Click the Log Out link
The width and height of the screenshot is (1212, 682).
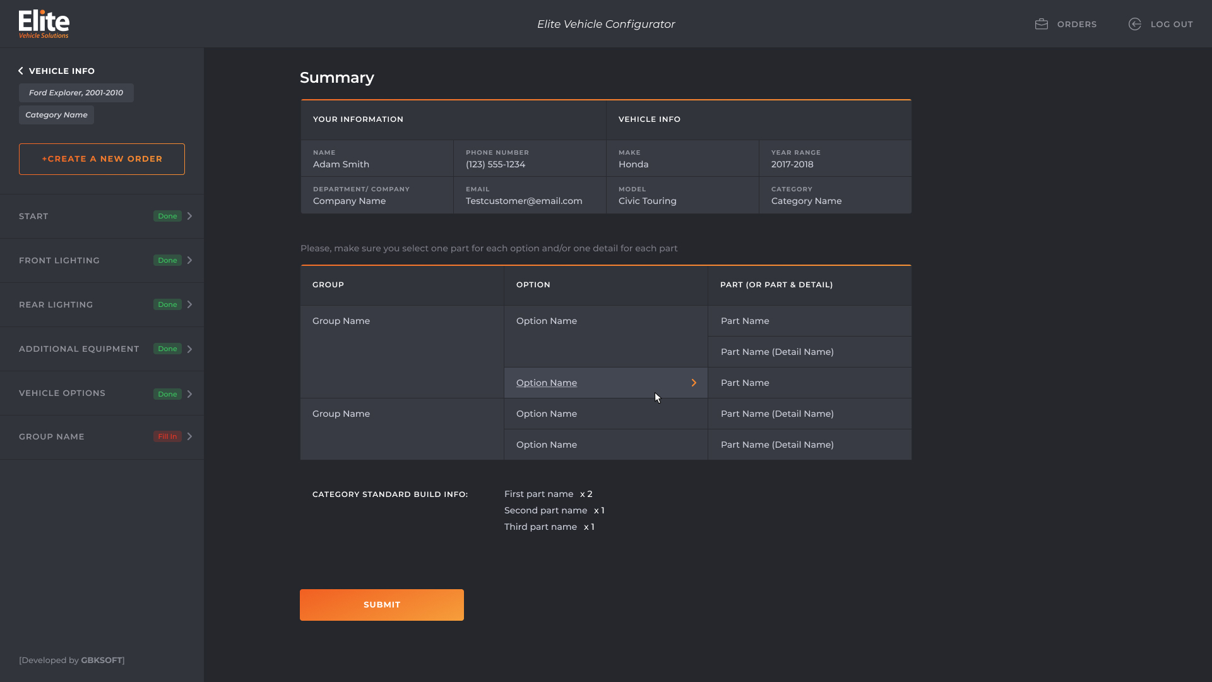point(1161,24)
